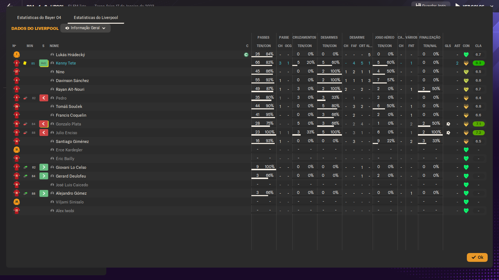Click Giovani Lo Celso's green substituted-on arrow button
The height and width of the screenshot is (280, 499).
(x=44, y=167)
